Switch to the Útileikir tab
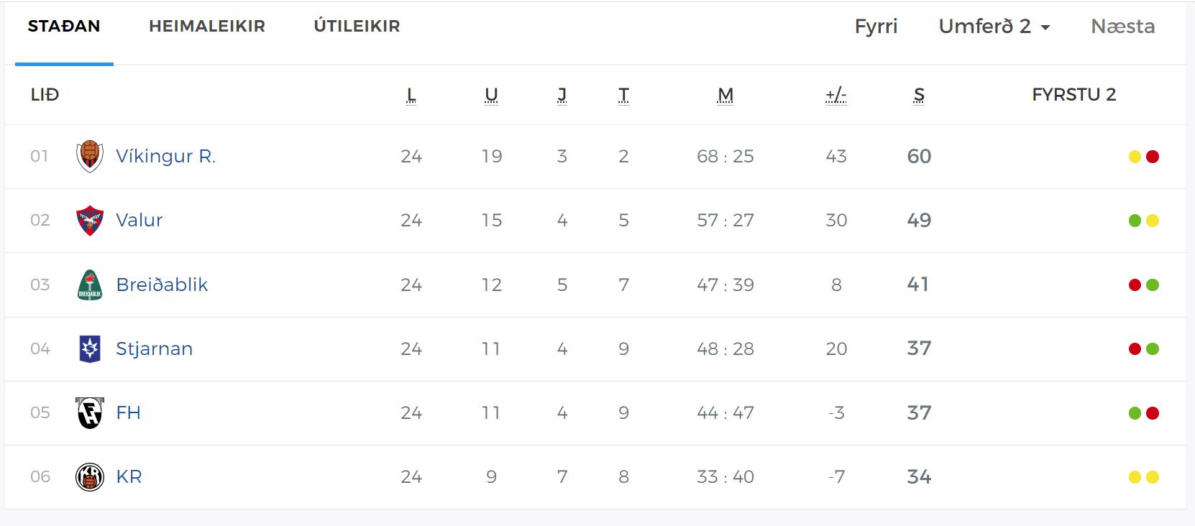This screenshot has width=1195, height=526. 357,27
